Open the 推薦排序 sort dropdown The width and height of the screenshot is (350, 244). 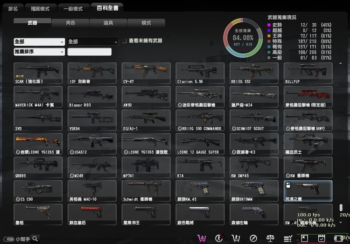[x=39, y=52]
